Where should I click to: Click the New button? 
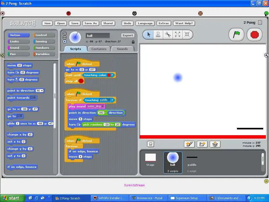48,23
